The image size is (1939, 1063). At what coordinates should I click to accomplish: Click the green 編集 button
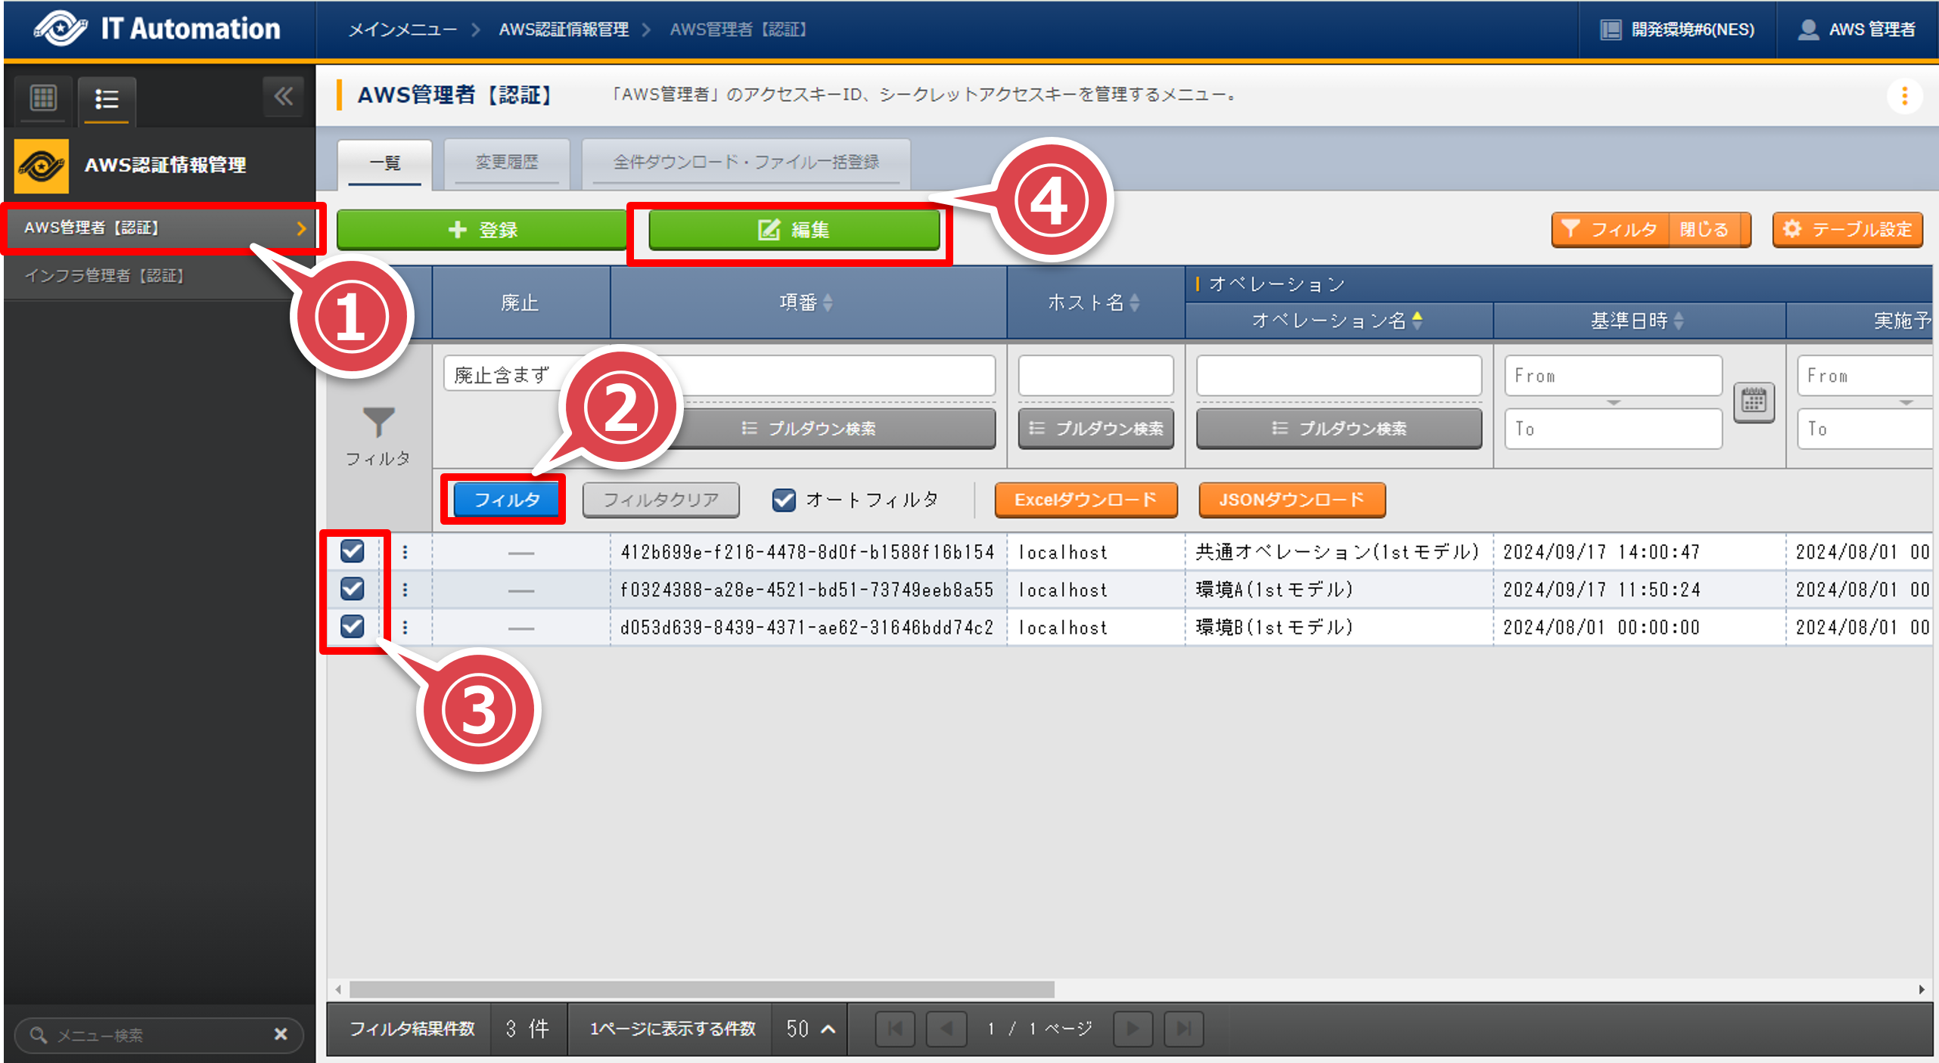pyautogui.click(x=794, y=230)
